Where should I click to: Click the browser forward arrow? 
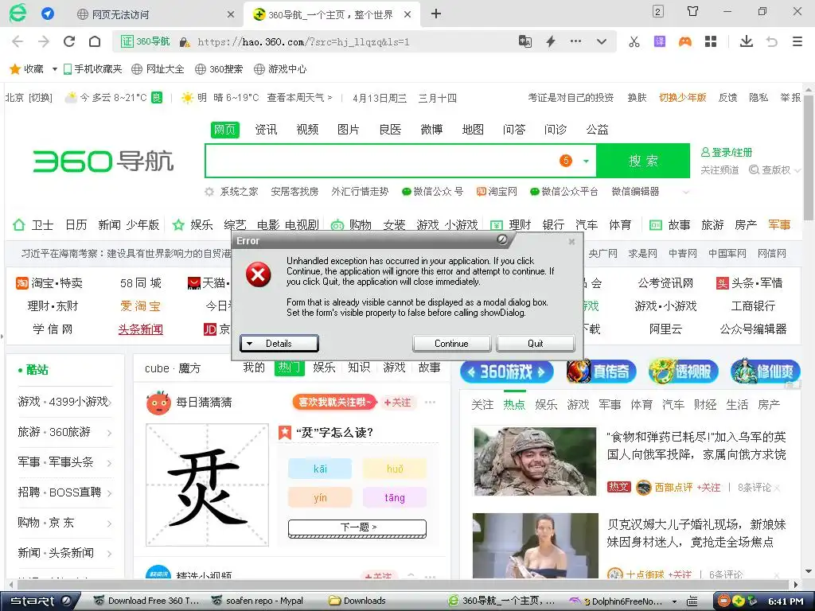coord(44,41)
